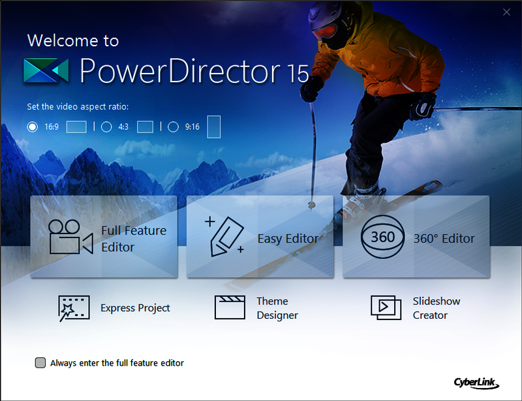Click the 9:16 vertical rectangle icon
522x401 pixels.
coord(214,126)
